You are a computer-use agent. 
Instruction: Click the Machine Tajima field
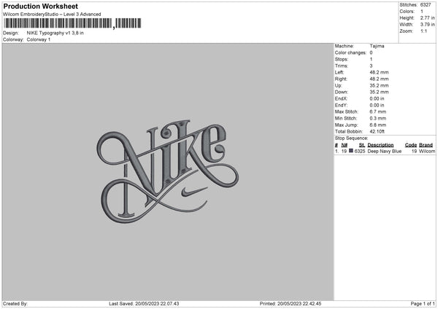378,45
